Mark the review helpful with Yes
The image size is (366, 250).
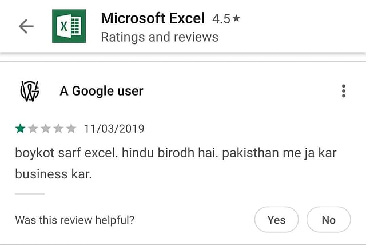click(x=276, y=220)
